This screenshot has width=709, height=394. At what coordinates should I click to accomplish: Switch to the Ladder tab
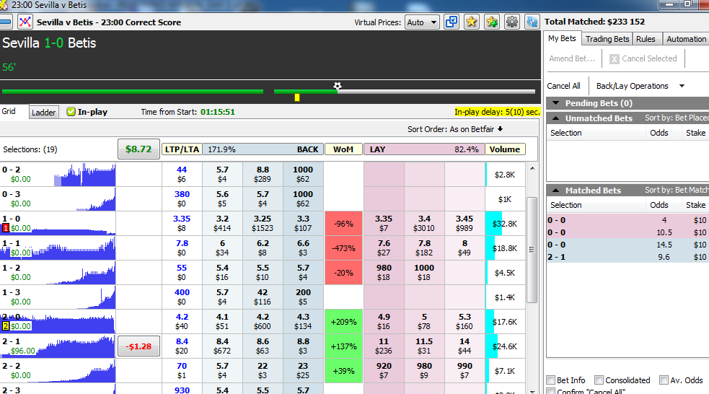44,113
